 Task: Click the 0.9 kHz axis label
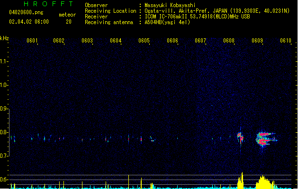(x=4, y=108)
